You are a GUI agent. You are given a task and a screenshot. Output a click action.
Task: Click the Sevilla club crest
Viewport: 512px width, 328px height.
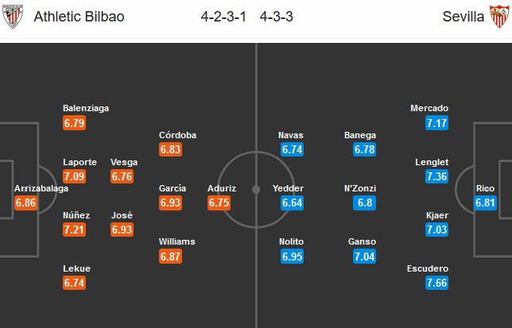tap(499, 17)
